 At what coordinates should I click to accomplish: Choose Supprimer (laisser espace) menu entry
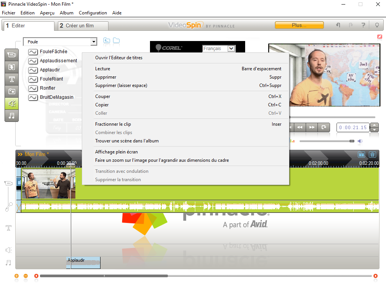coord(185,85)
